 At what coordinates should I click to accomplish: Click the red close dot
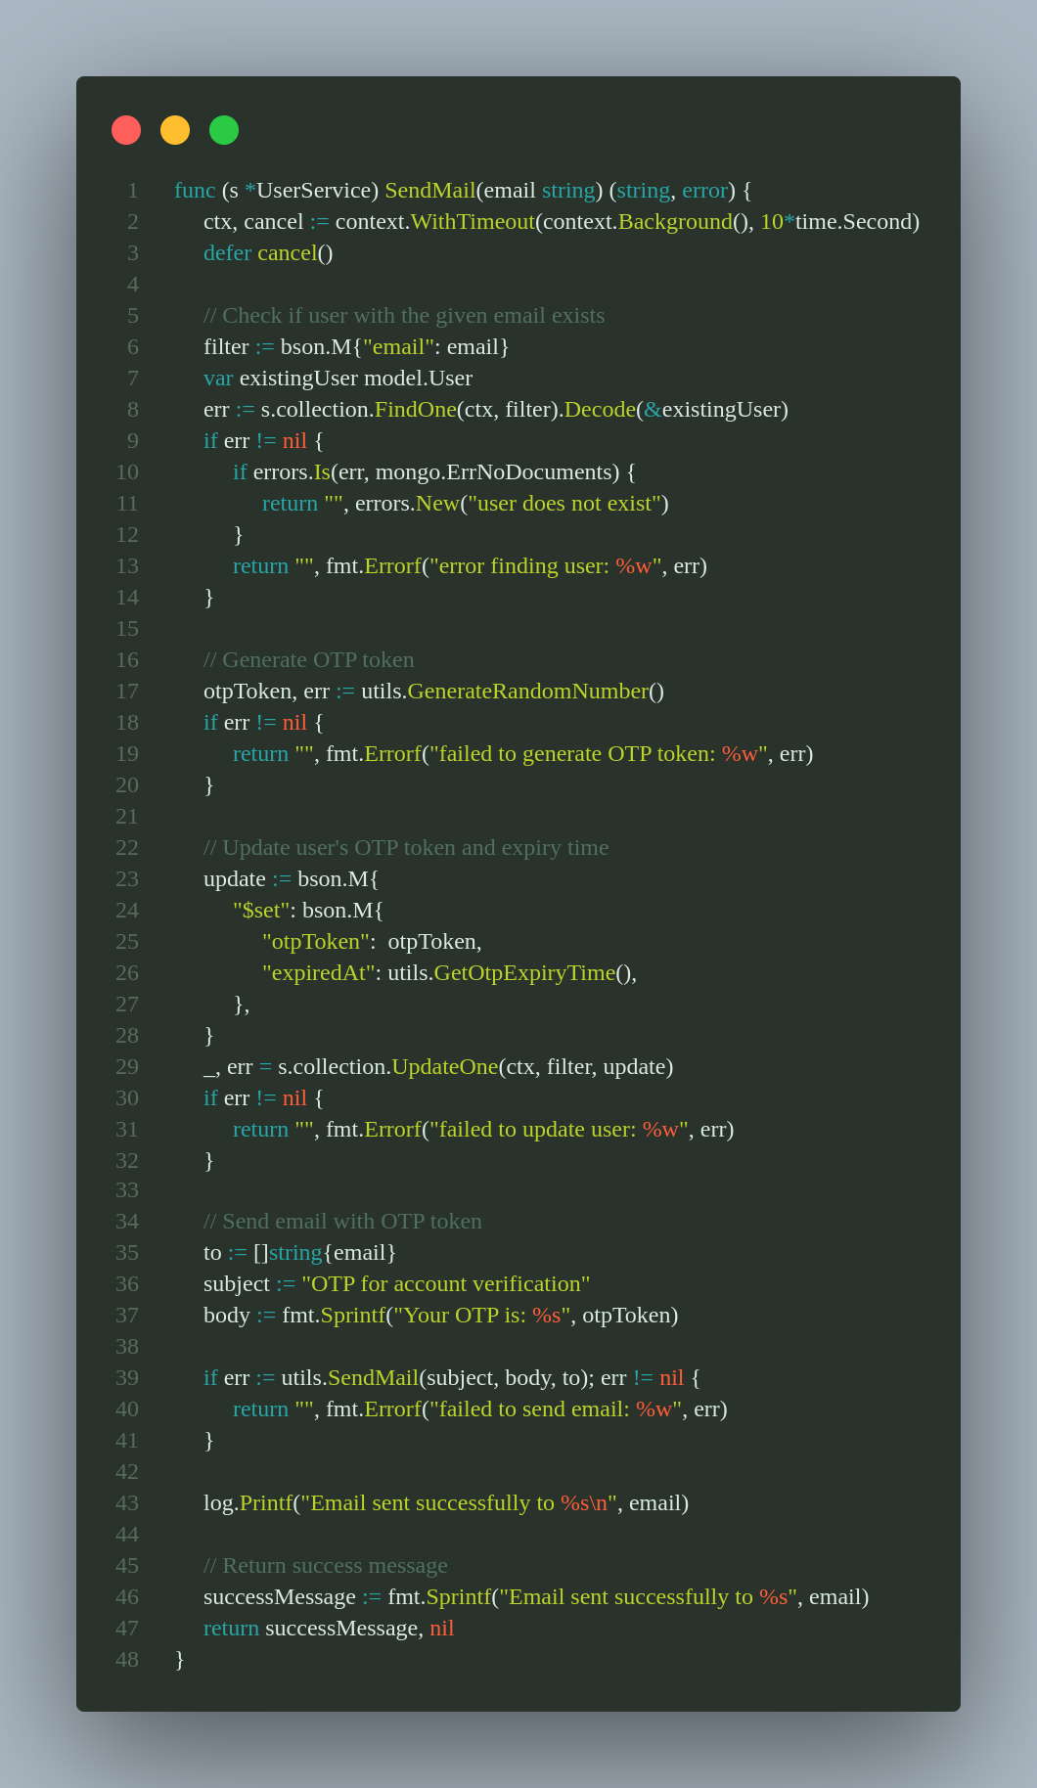click(x=126, y=130)
